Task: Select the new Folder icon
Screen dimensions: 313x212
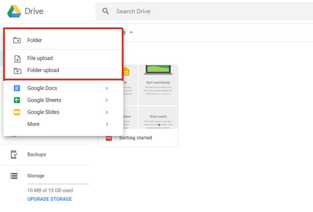Action: click(x=17, y=40)
